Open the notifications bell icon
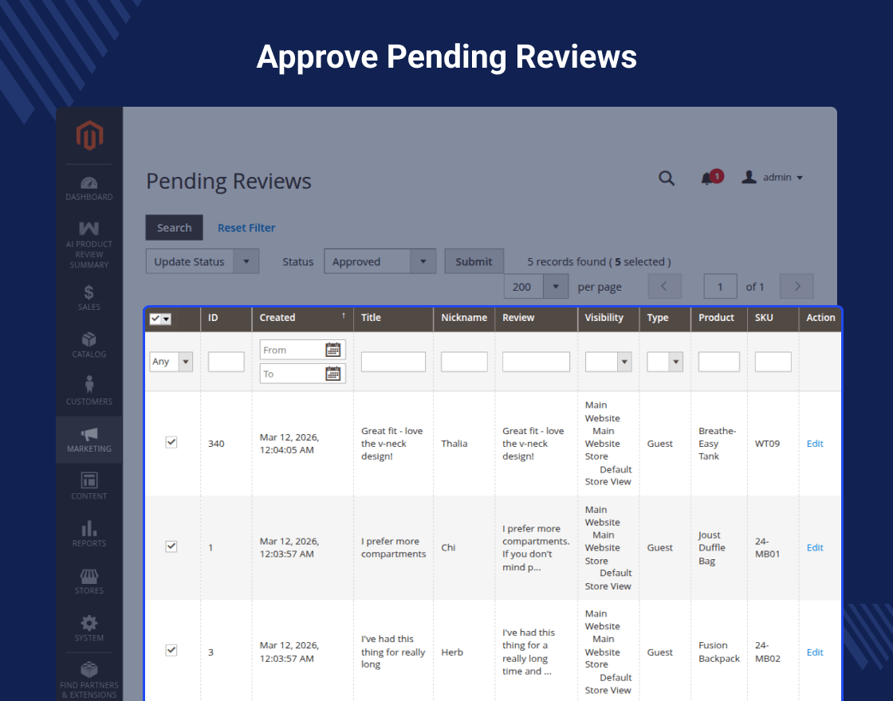 pos(707,178)
